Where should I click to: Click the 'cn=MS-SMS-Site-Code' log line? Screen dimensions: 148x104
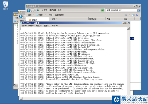[55, 38]
